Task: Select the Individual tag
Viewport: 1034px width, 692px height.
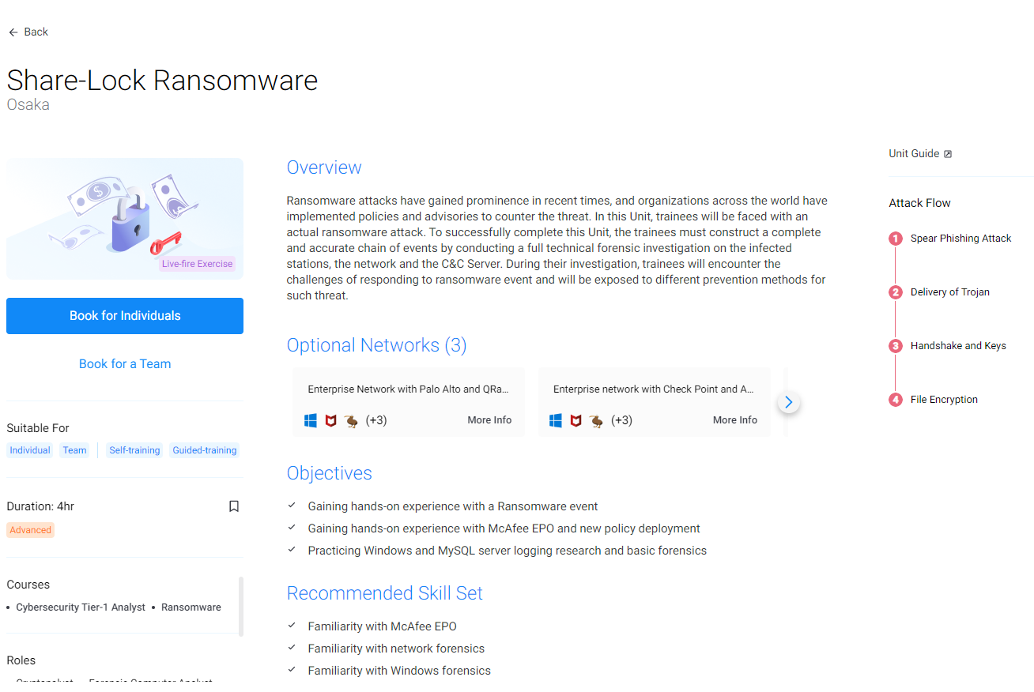Action: click(30, 450)
